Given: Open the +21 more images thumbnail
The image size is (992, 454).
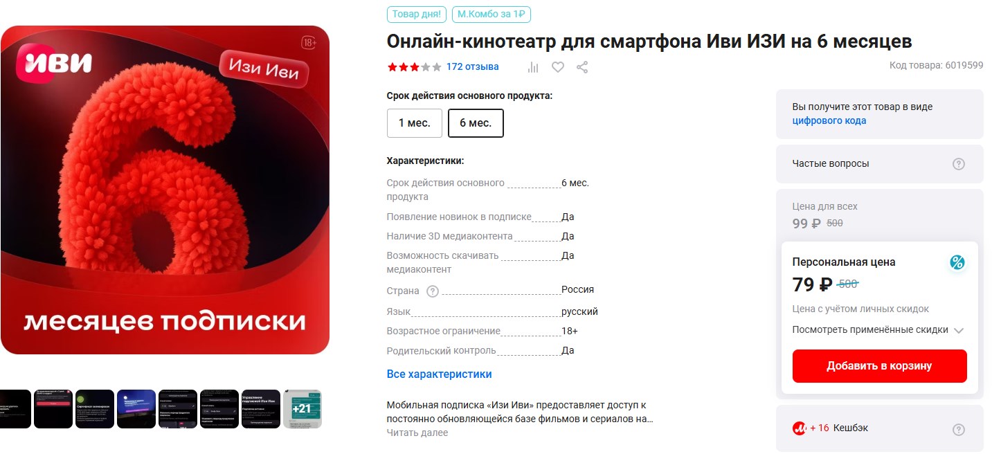Looking at the screenshot, I should pos(302,409).
